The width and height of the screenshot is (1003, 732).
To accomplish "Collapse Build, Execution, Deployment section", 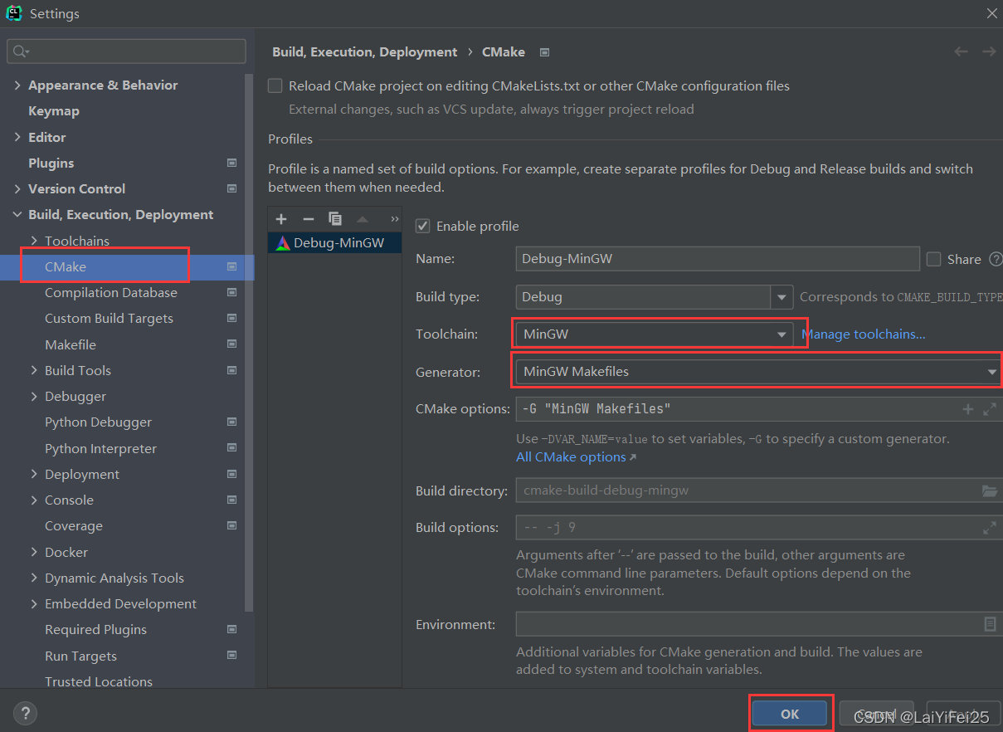I will (x=17, y=214).
